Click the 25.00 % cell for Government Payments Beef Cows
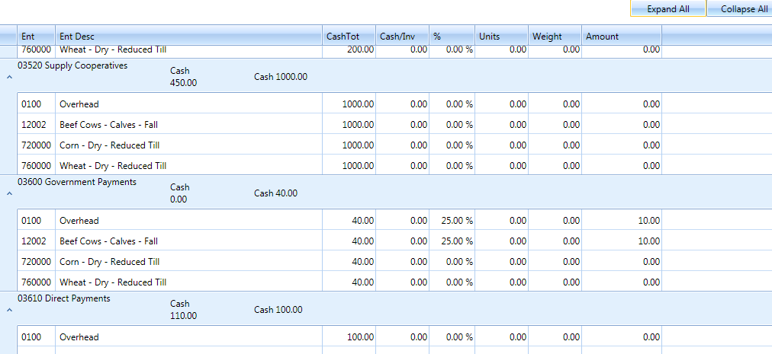This screenshot has width=772, height=354. [x=452, y=241]
